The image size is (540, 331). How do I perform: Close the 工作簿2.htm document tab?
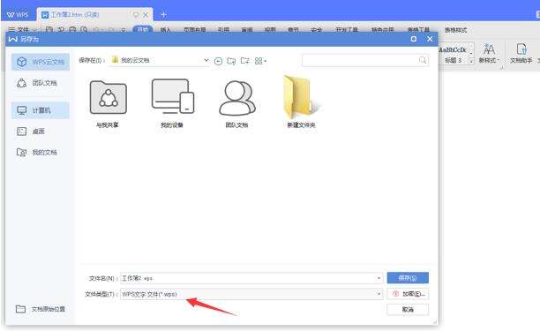[146, 15]
